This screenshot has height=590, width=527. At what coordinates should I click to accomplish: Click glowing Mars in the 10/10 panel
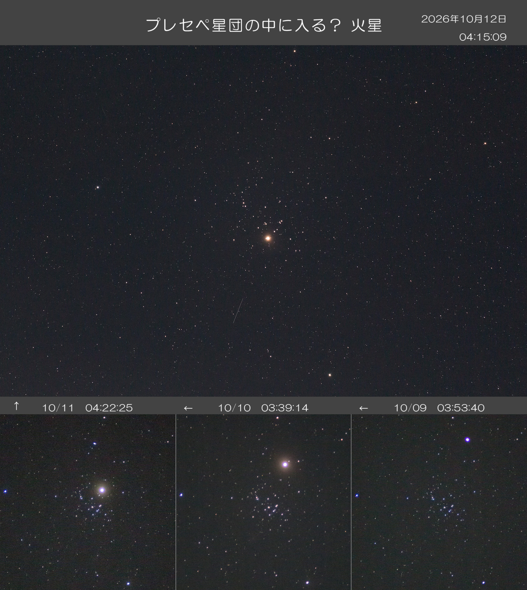click(285, 464)
